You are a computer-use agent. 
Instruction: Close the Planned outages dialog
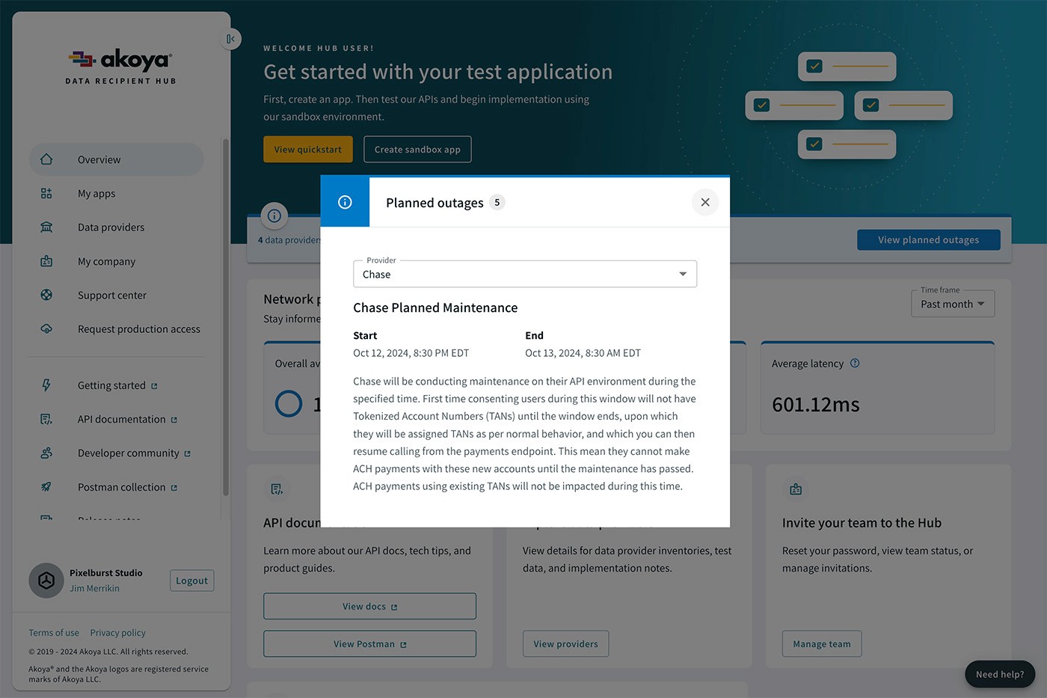[x=705, y=202]
